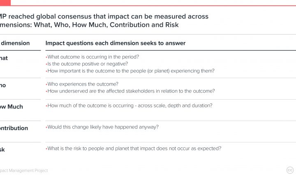296x177 pixels.
Task: Select 'What outcome is occurring in the period?'
Action: pyautogui.click(x=92, y=57)
